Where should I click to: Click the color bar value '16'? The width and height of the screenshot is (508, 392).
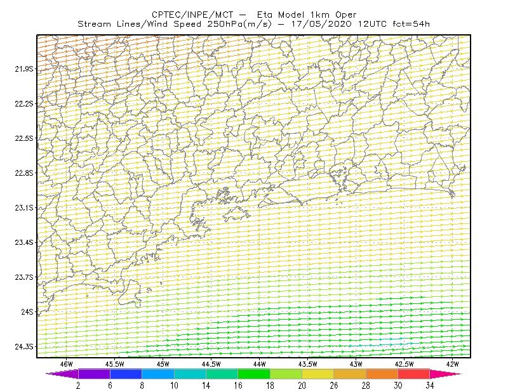click(238, 386)
